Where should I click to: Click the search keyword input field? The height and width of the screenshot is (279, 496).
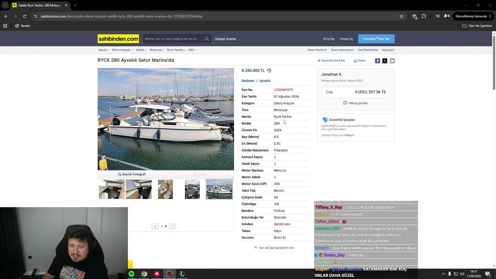[173, 39]
